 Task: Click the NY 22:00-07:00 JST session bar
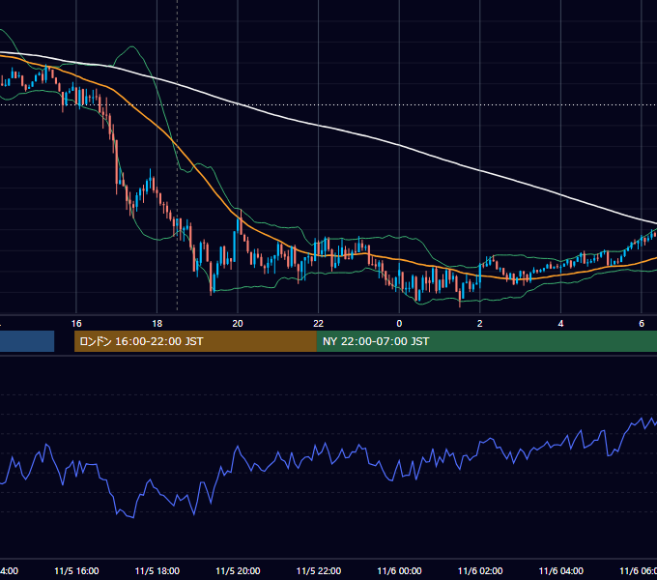click(487, 341)
